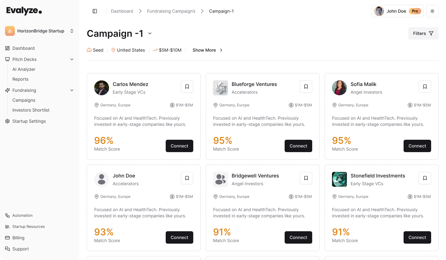Open Billing card item
This screenshot has height=260, width=446.
click(x=18, y=238)
